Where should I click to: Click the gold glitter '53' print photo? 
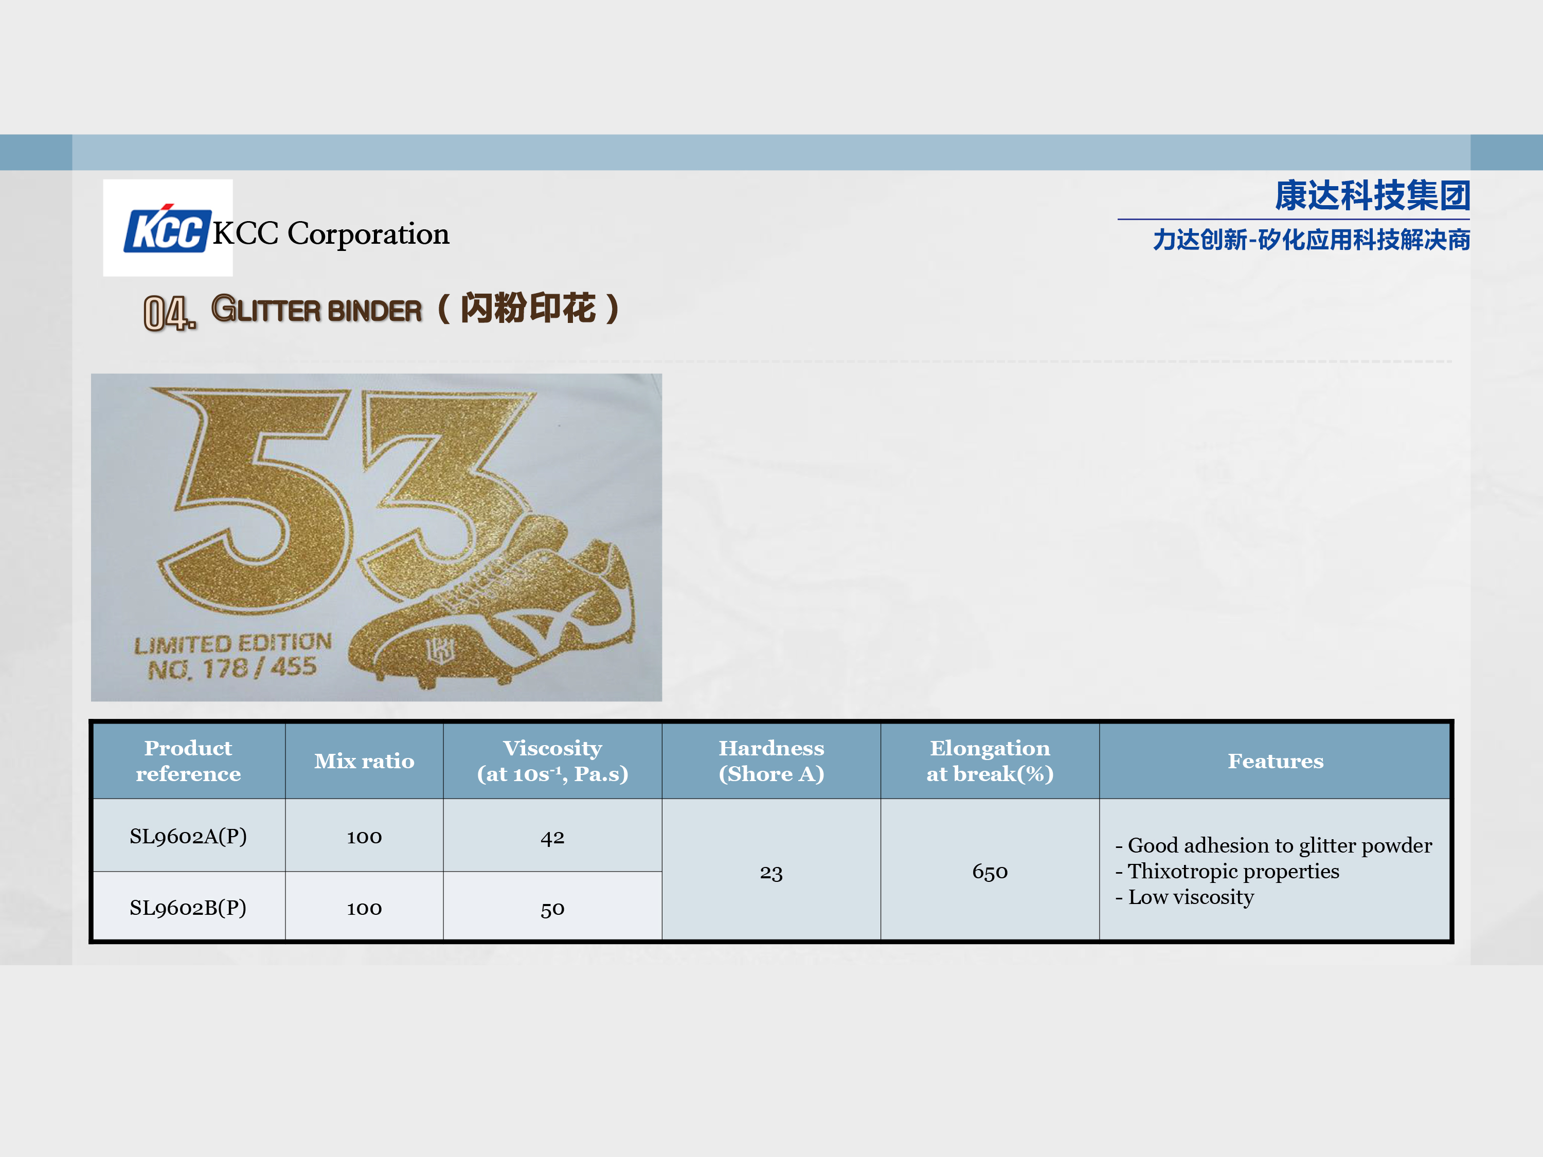click(376, 537)
